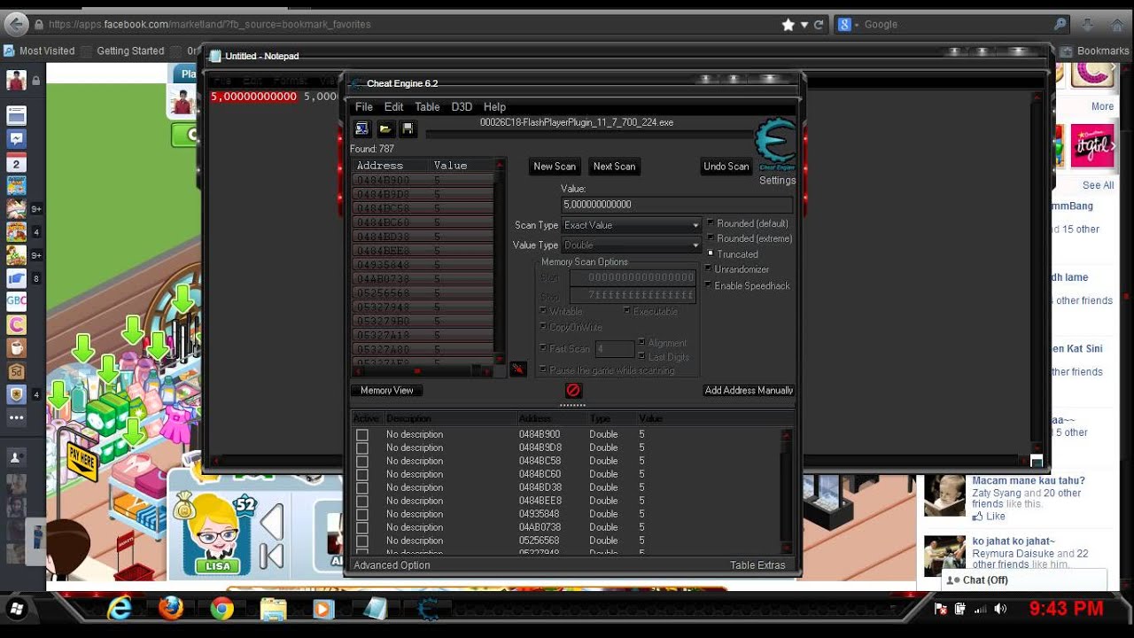Open the File menu in Cheat Engine
This screenshot has width=1134, height=638.
(x=364, y=107)
